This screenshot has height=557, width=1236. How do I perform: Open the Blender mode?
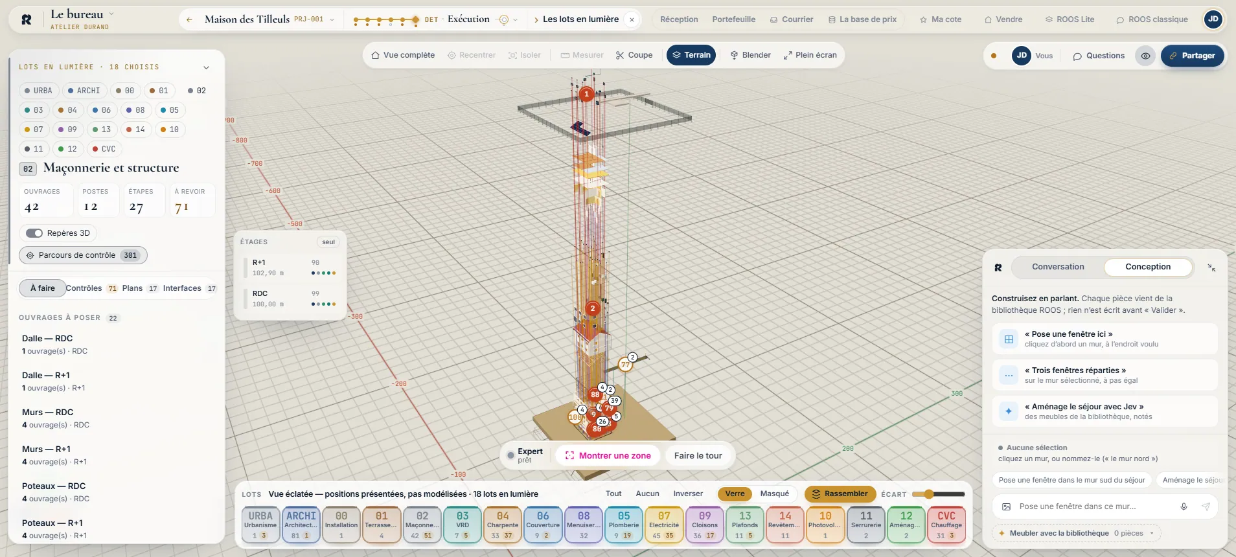[x=751, y=55]
